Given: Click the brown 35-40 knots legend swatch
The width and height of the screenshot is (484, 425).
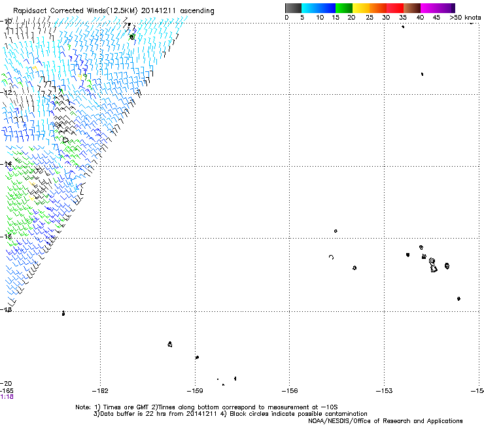Looking at the screenshot, I should (412, 8).
